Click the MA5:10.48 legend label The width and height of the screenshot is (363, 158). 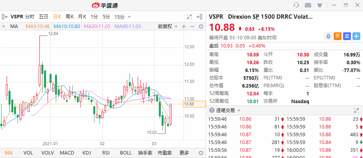pos(37,26)
